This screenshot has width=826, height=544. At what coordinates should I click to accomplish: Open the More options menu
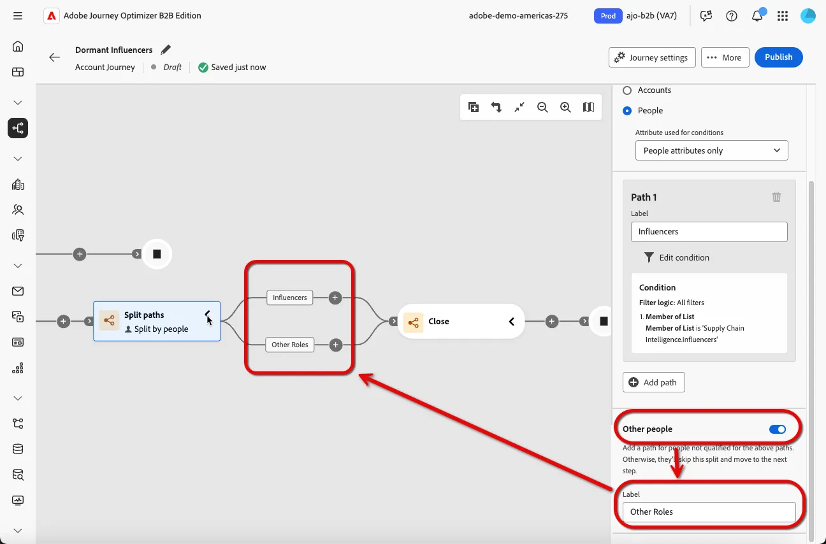click(725, 57)
